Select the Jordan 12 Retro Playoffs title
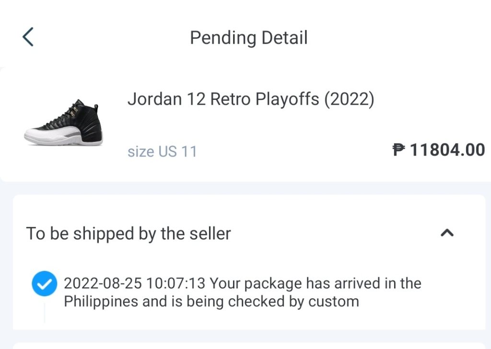The image size is (491, 349). point(250,99)
